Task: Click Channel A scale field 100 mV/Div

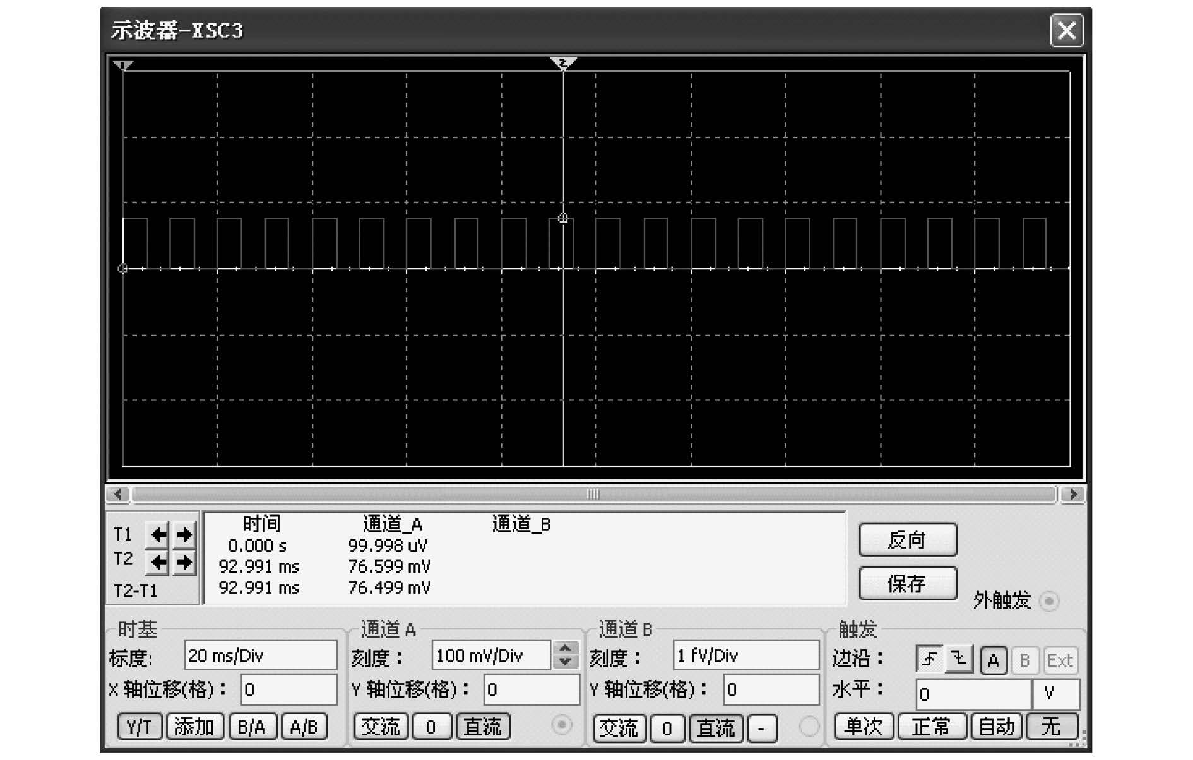Action: coord(491,655)
